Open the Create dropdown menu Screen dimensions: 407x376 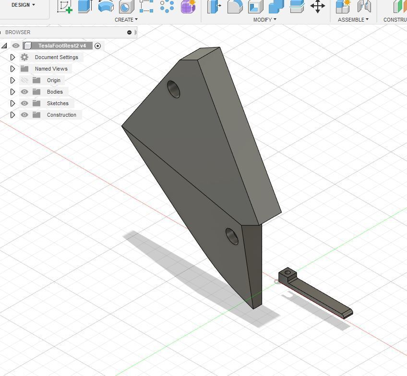126,20
